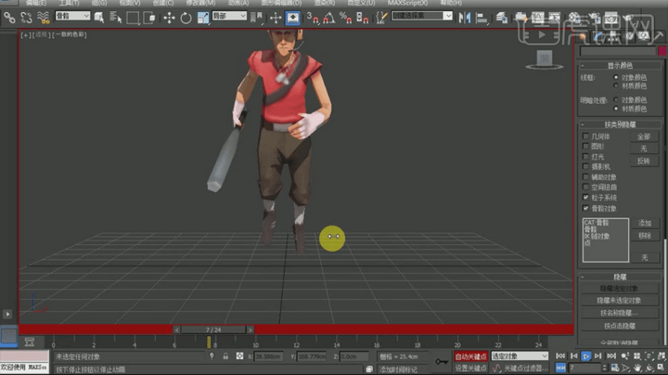Open the 骨骼 selection filter dropdown
This screenshot has height=375, width=668.
coord(73,16)
